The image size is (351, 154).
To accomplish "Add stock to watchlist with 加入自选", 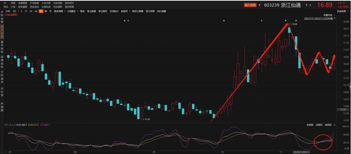I will click(x=250, y=5).
